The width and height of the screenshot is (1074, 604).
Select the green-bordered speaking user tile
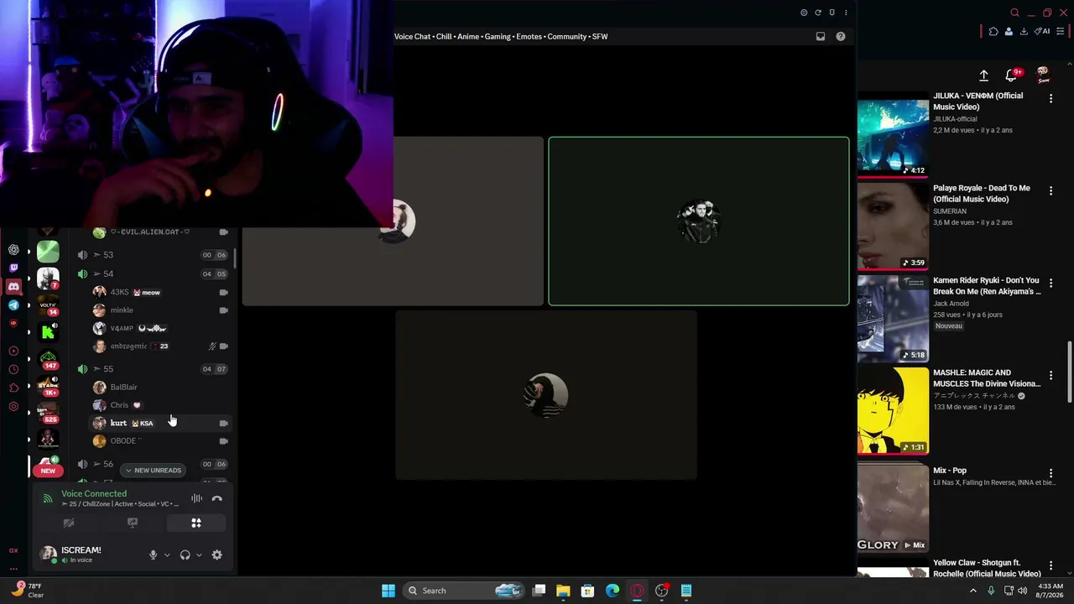[x=699, y=221]
